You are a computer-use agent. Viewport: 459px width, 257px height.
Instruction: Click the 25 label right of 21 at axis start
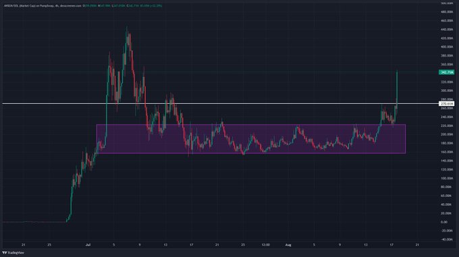click(x=49, y=245)
